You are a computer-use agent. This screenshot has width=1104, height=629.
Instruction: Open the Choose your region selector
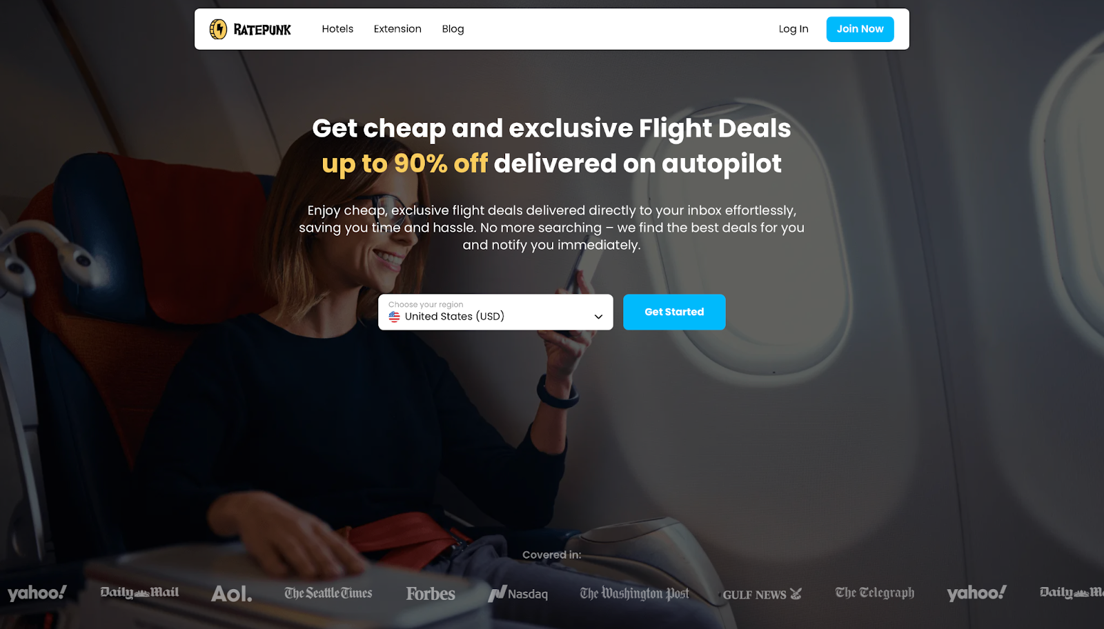[495, 312]
